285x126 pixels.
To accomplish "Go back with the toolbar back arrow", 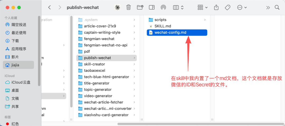I will pos(49,7).
